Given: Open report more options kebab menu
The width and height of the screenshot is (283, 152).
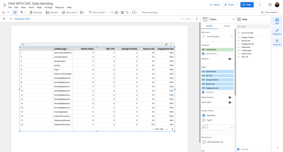Looking at the screenshot, I should [260, 5].
